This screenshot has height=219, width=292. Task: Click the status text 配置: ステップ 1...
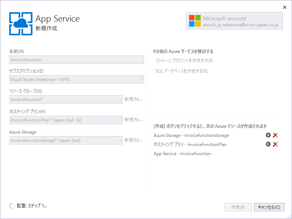click(x=32, y=206)
